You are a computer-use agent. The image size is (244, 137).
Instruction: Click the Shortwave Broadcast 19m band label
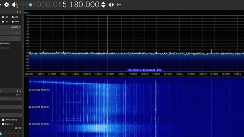(x=145, y=70)
